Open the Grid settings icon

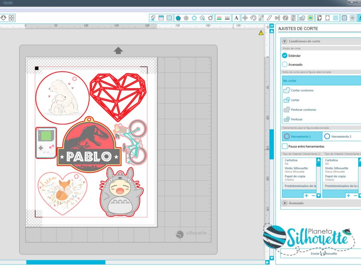click(x=336, y=18)
